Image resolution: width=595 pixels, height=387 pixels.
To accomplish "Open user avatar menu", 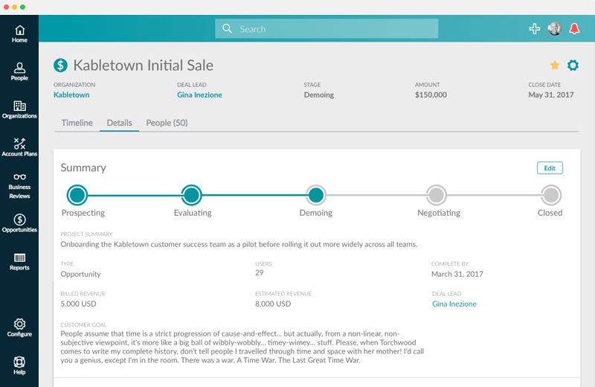I will pos(554,29).
